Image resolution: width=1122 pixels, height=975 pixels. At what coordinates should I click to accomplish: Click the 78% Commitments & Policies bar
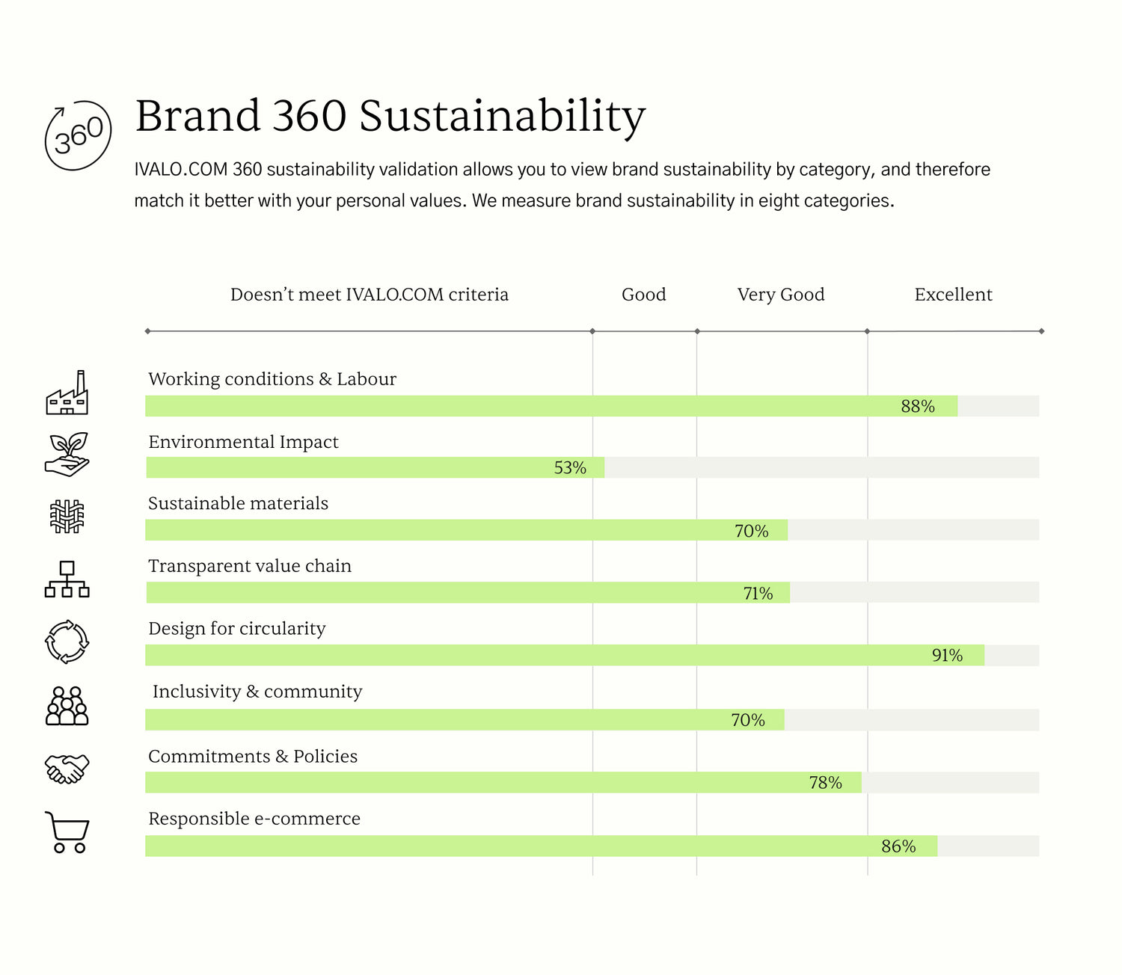503,783
